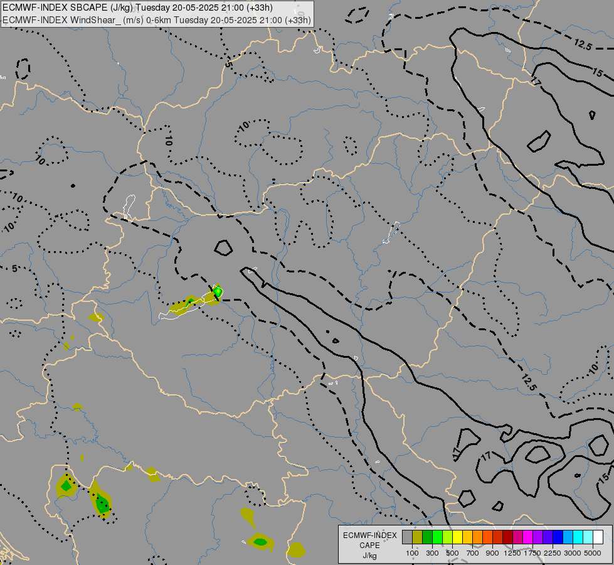This screenshot has width=614, height=565.
Task: Click the legend tick label 500
Action: 452,553
